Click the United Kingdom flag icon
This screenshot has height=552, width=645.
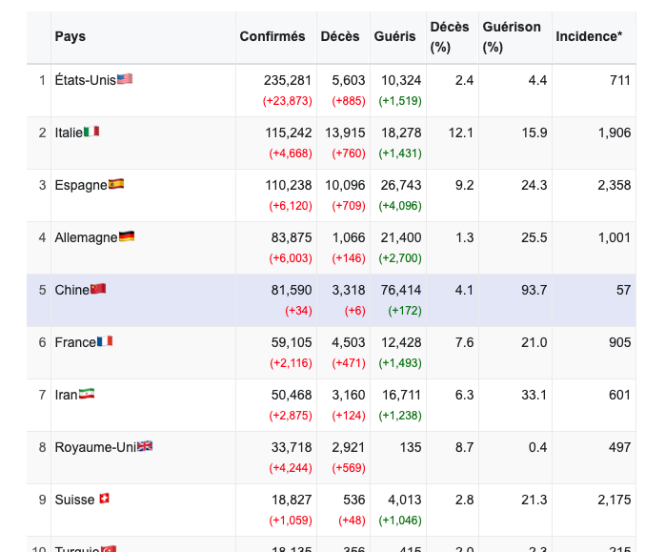[x=145, y=446]
